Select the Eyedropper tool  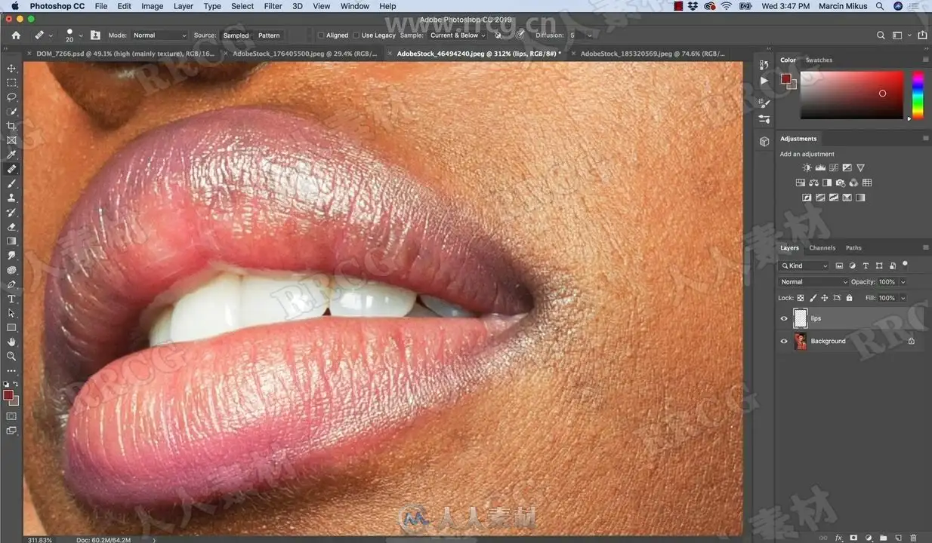(x=11, y=155)
